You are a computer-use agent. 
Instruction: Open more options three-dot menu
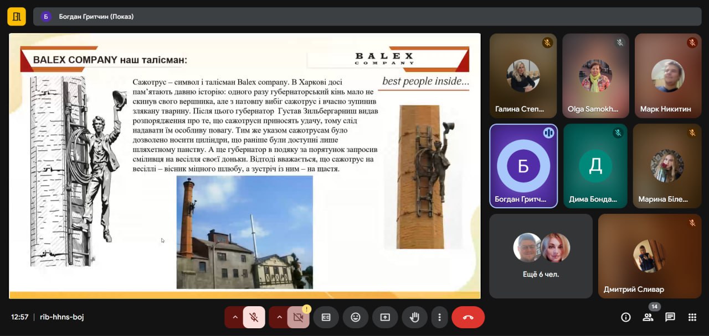439,317
